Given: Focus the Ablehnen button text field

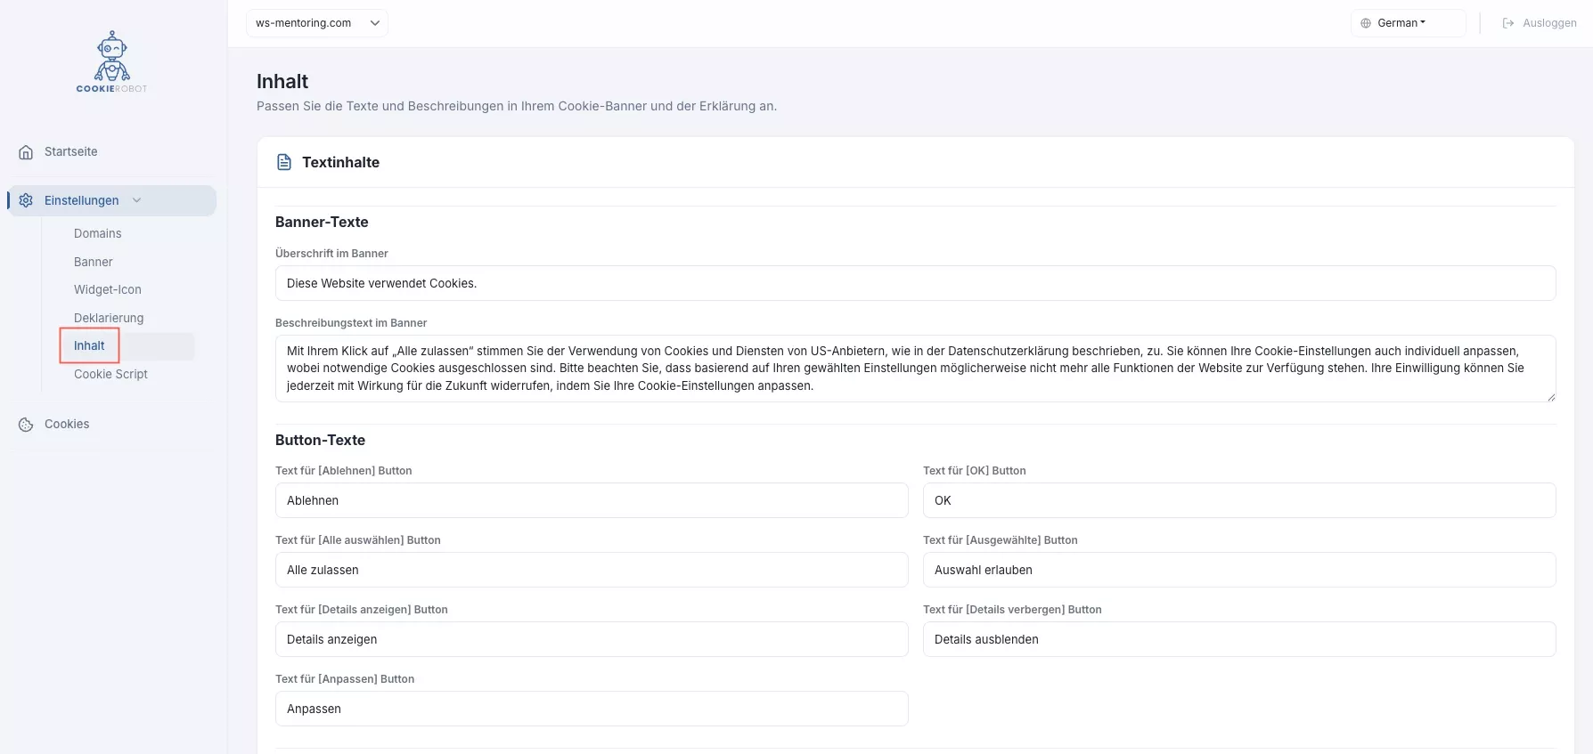Looking at the screenshot, I should point(592,500).
